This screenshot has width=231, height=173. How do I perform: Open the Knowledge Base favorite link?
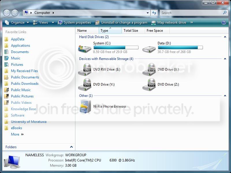(23, 109)
